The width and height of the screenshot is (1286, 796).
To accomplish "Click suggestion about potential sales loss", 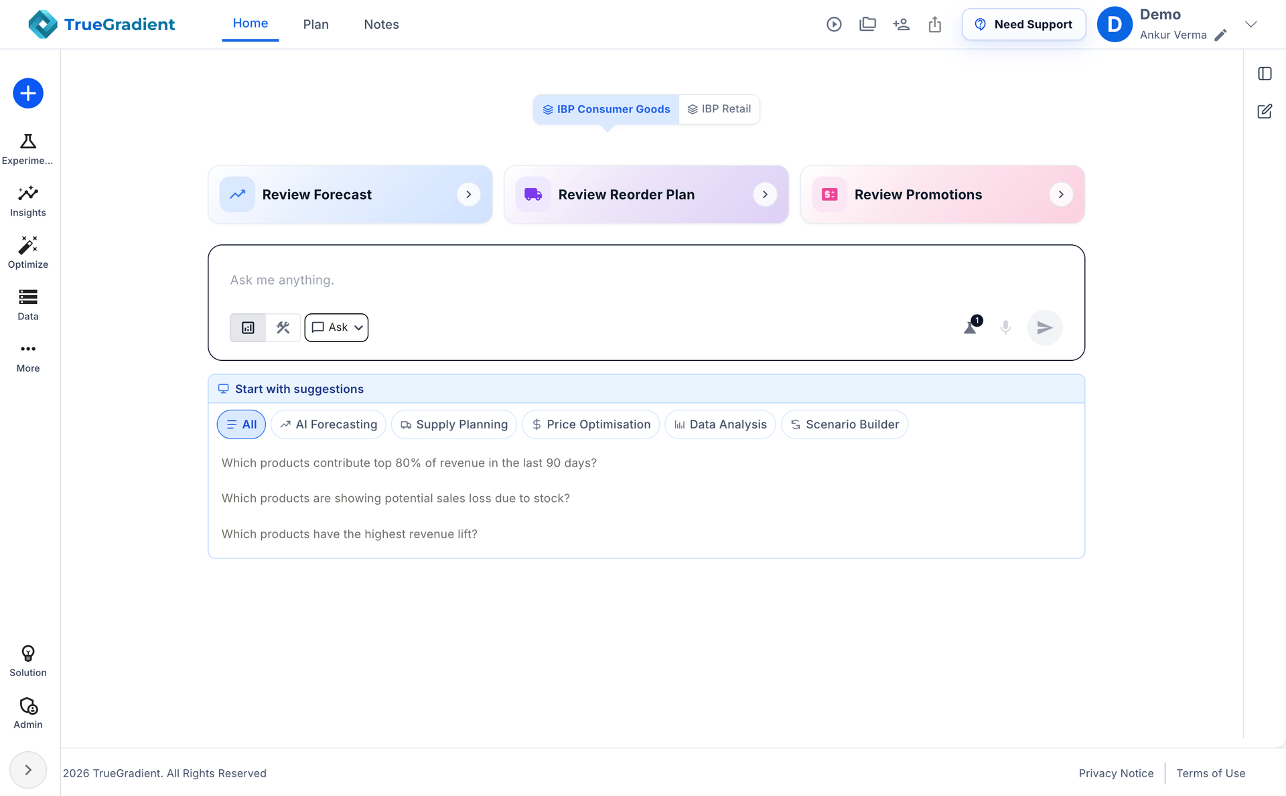I will point(396,499).
